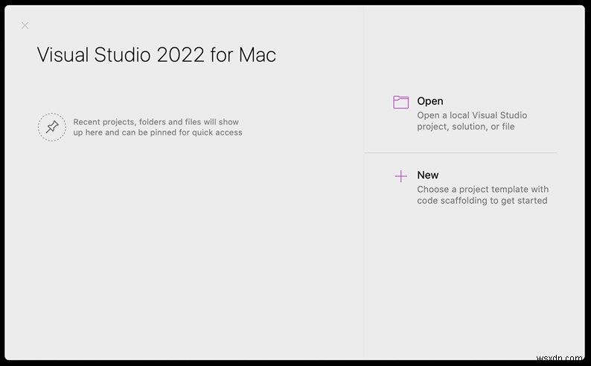This screenshot has height=366, width=591.
Task: Click the purple folder Open icon
Action: [x=400, y=102]
